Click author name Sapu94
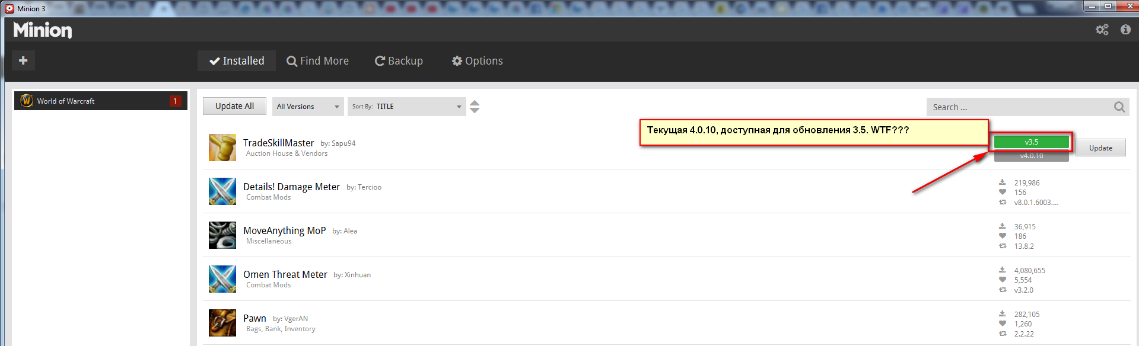 click(343, 143)
